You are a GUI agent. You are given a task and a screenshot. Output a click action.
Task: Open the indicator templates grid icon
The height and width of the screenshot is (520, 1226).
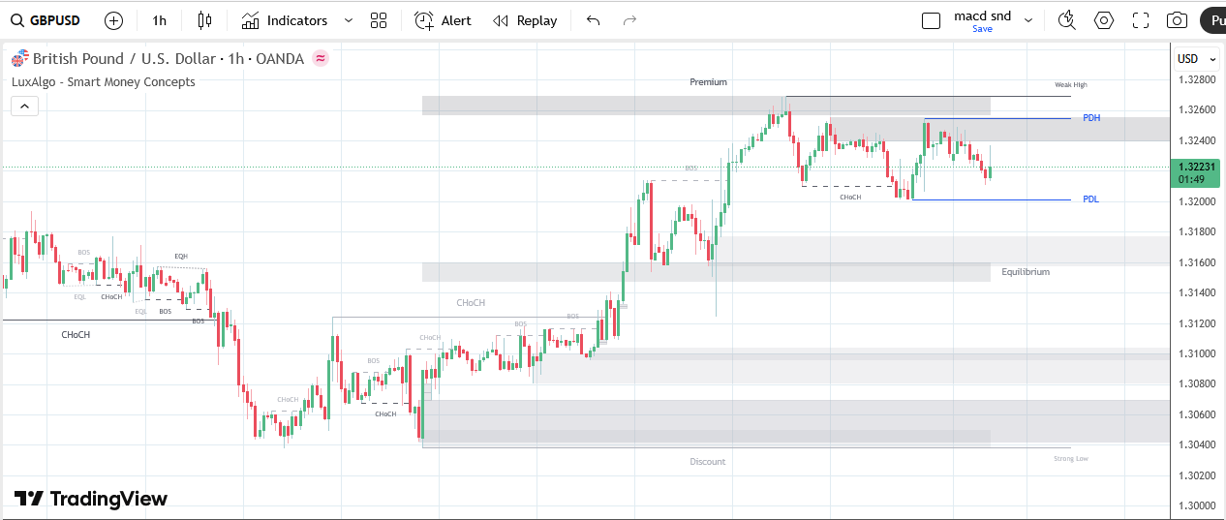coord(379,20)
